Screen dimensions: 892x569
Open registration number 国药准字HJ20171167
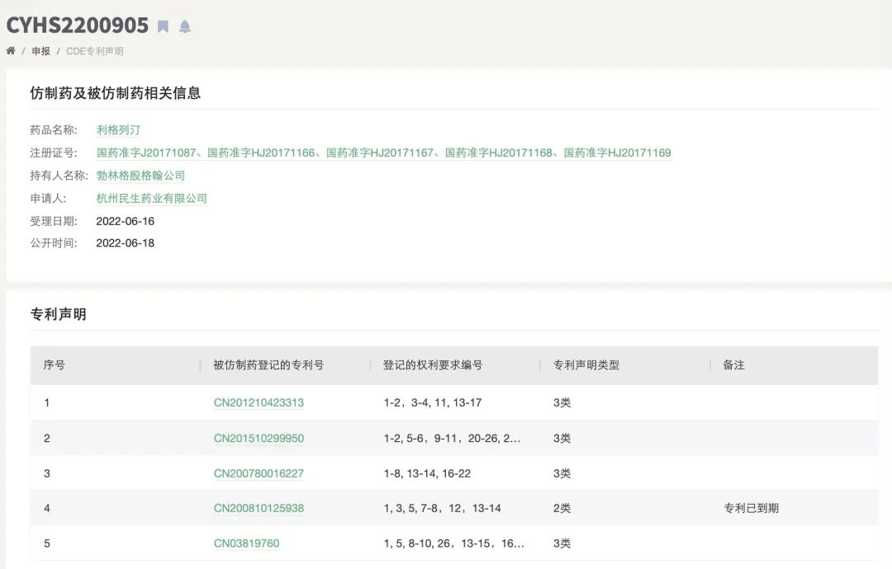pos(380,153)
